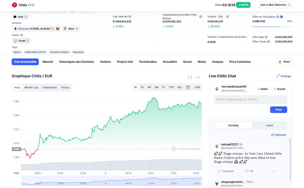Add token to MetaMask via fox icon
This screenshot has height=188, width=304.
coord(58,29)
